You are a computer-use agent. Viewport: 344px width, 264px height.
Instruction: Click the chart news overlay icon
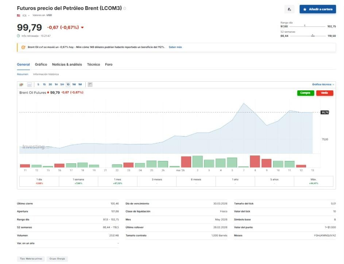click(x=90, y=84)
